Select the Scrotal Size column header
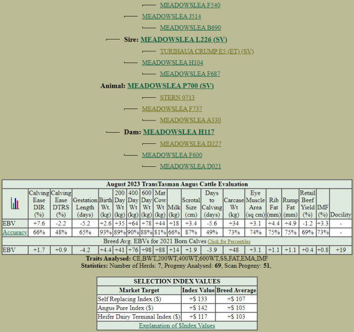Viewport: 354px width, 332px height. pyautogui.click(x=191, y=204)
